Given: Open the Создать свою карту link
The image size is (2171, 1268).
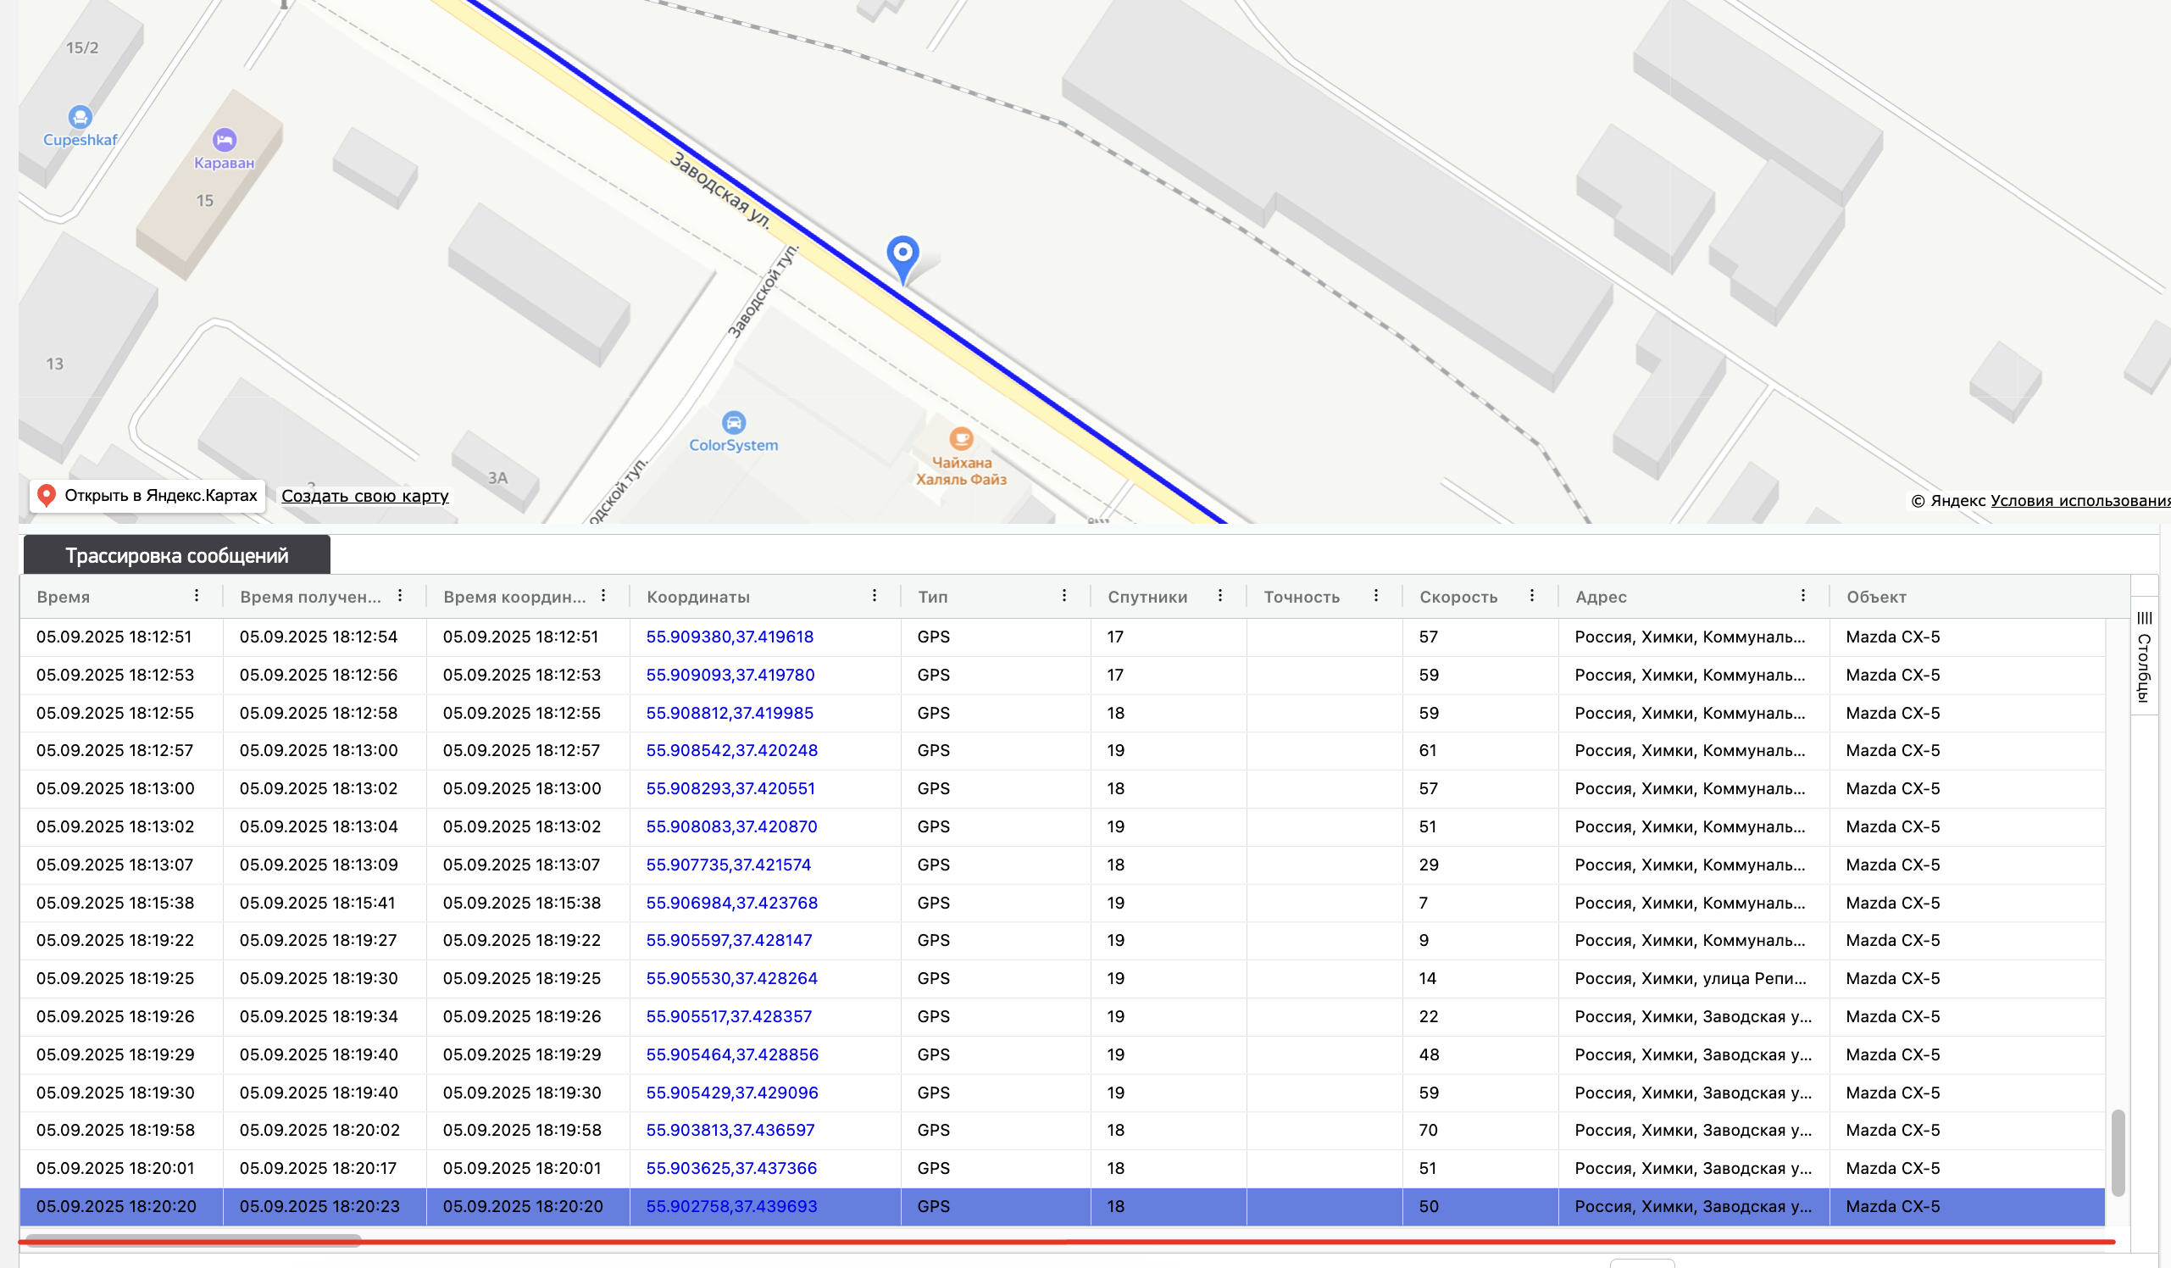Looking at the screenshot, I should (364, 496).
